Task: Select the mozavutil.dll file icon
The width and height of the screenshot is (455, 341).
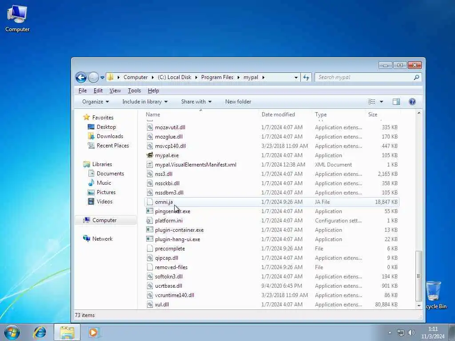Action: tap(150, 127)
